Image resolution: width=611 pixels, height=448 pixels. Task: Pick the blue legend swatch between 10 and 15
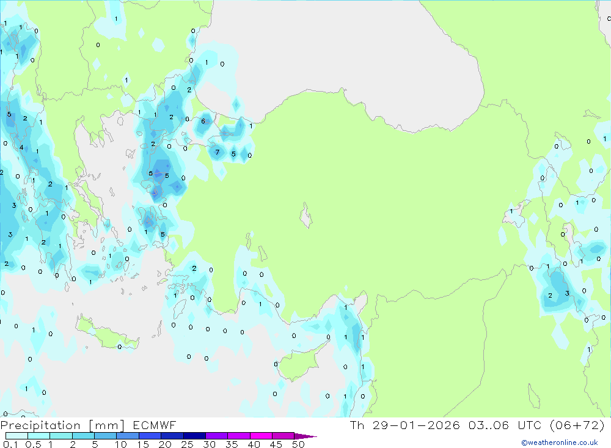[x=128, y=436]
